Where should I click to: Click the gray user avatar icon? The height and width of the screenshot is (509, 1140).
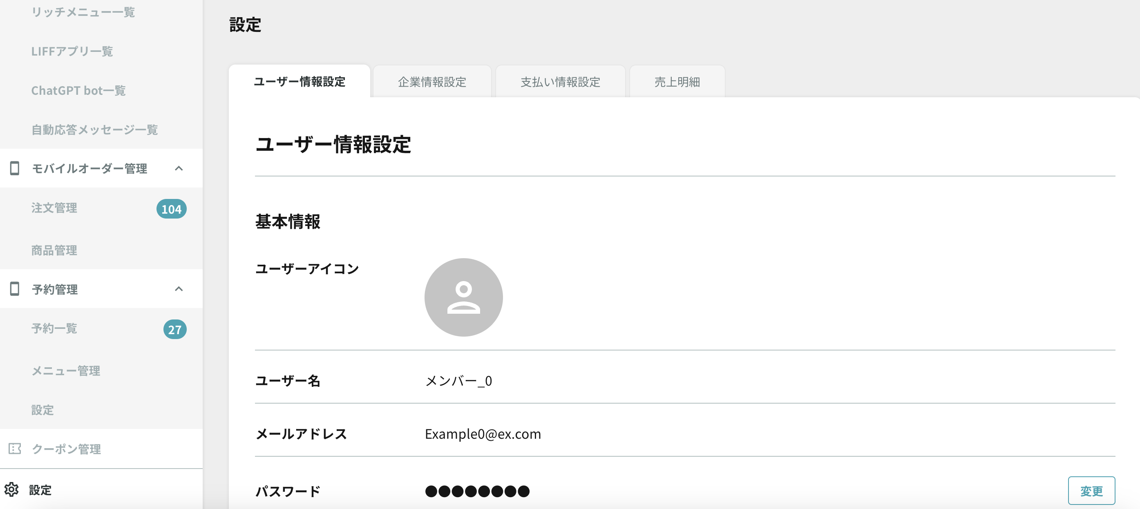point(463,297)
